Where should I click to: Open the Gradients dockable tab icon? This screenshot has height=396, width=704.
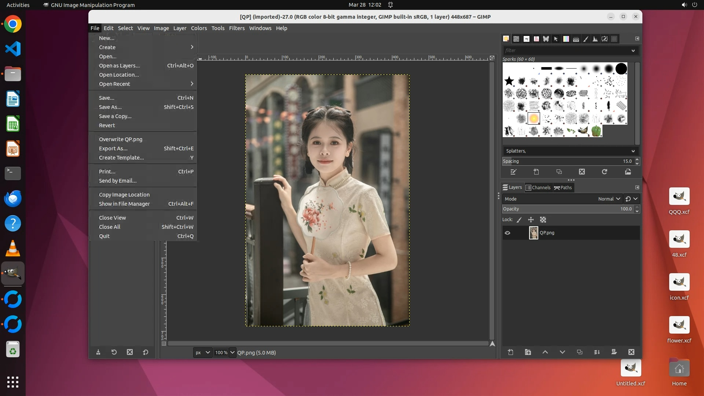pos(566,39)
